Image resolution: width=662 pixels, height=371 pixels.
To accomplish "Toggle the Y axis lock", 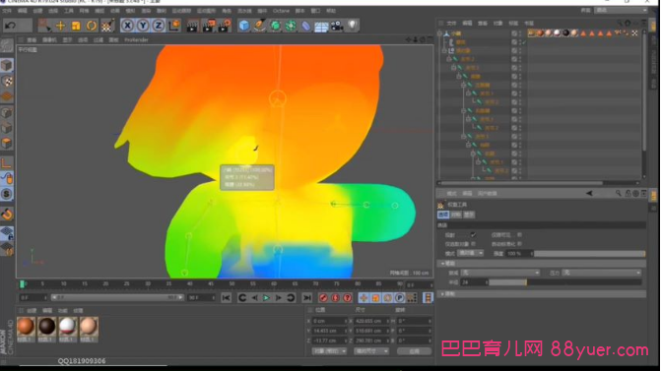I will point(143,26).
